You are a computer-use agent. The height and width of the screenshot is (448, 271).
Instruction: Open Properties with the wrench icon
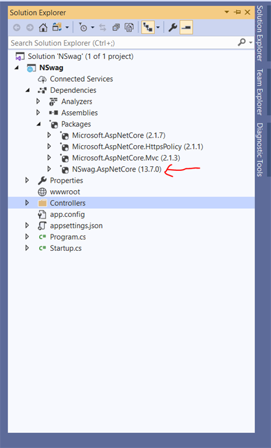click(x=172, y=28)
